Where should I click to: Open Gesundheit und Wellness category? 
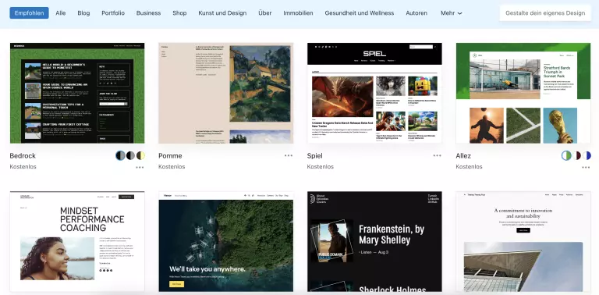pyautogui.click(x=360, y=13)
